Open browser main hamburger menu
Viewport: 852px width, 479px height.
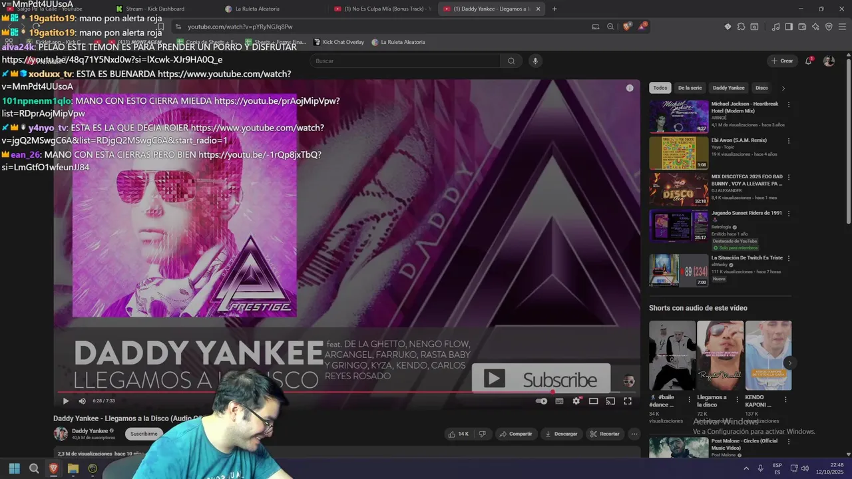[x=842, y=27]
